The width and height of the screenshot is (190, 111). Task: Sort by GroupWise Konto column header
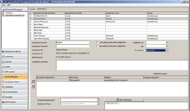[x=126, y=13]
